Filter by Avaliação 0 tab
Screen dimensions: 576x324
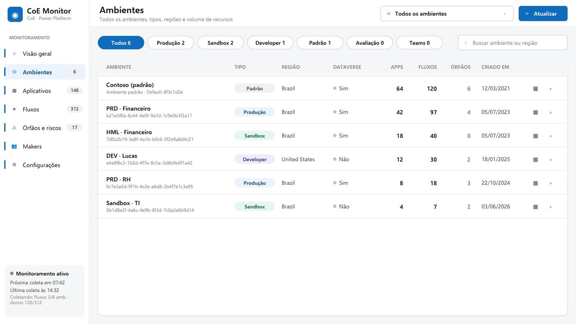coord(370,43)
